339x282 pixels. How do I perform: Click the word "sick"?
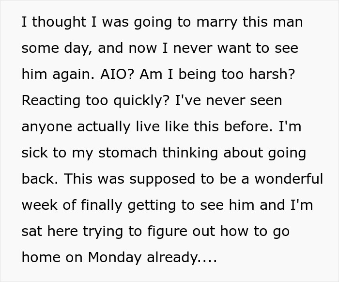pyautogui.click(x=34, y=153)
